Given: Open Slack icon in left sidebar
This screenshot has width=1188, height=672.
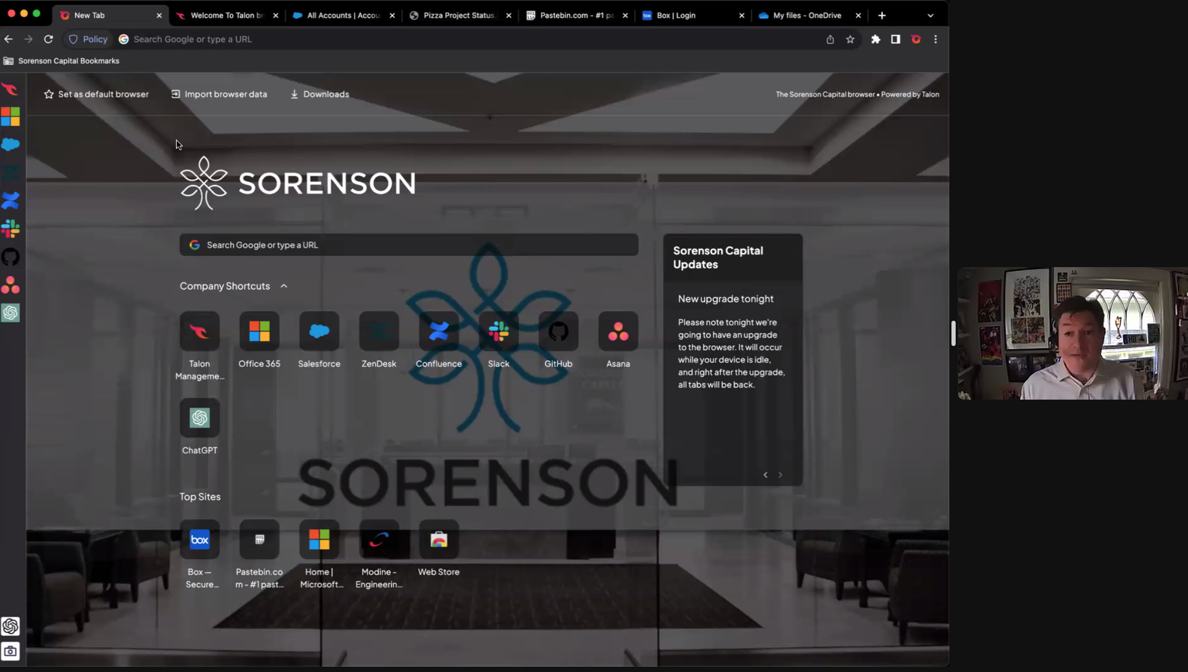Looking at the screenshot, I should 10,229.
